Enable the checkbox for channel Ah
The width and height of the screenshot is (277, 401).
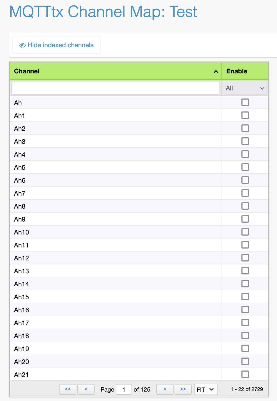click(x=245, y=102)
